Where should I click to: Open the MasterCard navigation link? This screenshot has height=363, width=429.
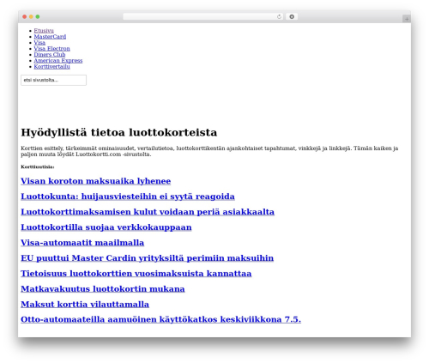click(x=50, y=37)
